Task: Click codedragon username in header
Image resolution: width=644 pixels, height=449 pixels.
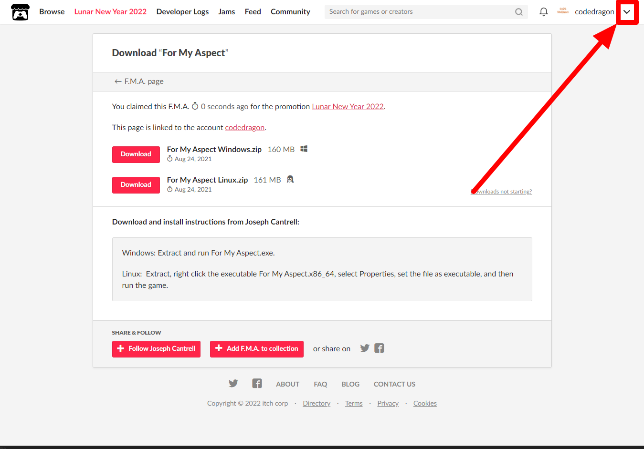Action: tap(594, 12)
